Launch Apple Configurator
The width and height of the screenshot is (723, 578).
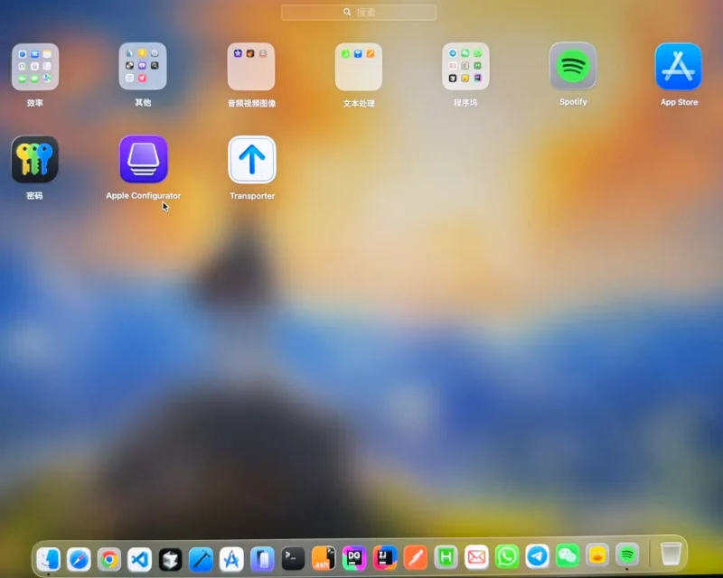point(144,159)
